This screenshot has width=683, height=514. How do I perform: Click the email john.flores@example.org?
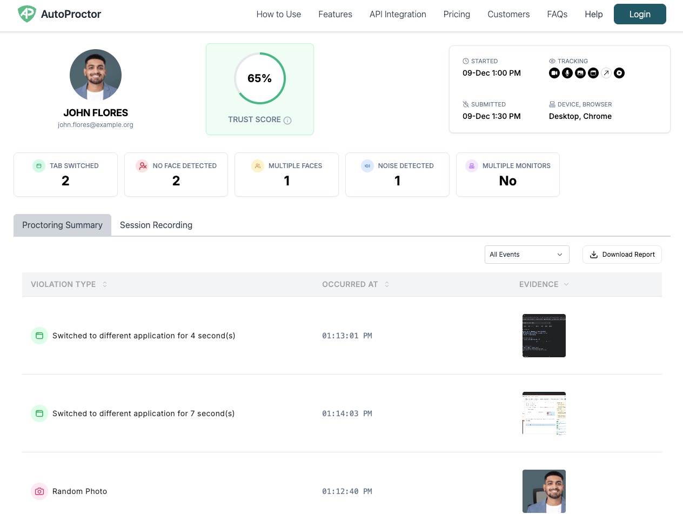(x=96, y=125)
